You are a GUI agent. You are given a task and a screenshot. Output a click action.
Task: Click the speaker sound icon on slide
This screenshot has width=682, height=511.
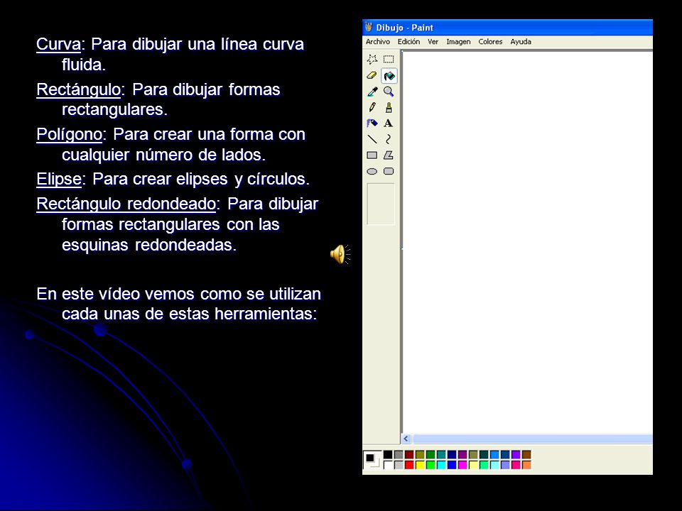pos(340,254)
